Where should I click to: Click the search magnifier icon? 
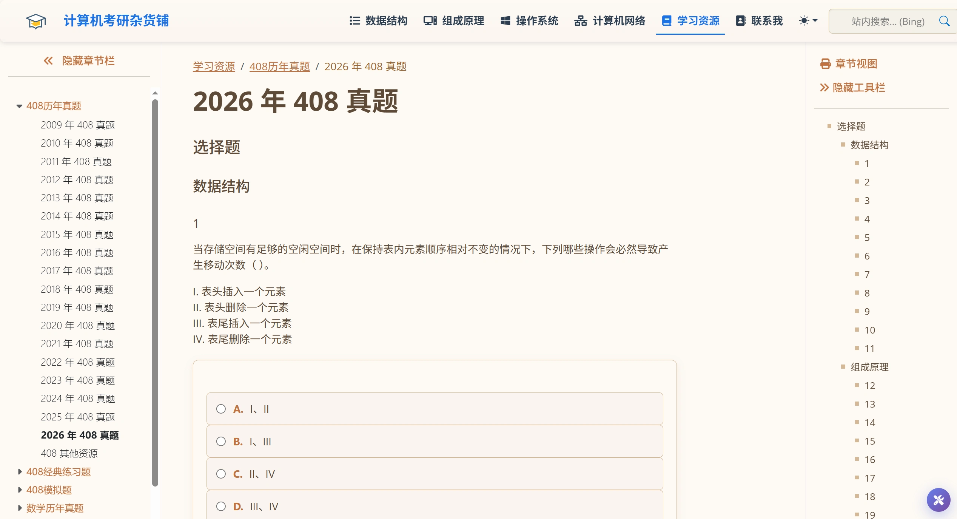click(x=944, y=21)
